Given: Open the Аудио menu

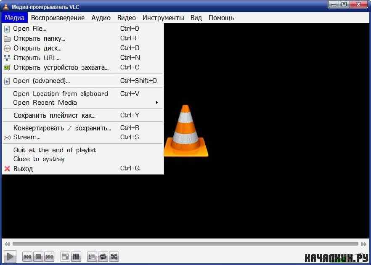Looking at the screenshot, I should pyautogui.click(x=101, y=18).
